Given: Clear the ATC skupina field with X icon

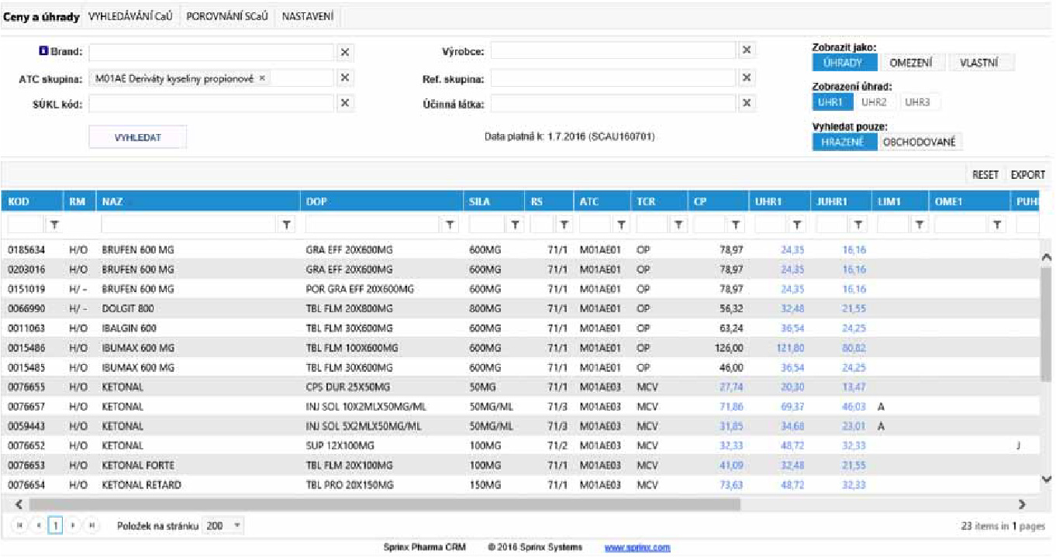Looking at the screenshot, I should (346, 78).
